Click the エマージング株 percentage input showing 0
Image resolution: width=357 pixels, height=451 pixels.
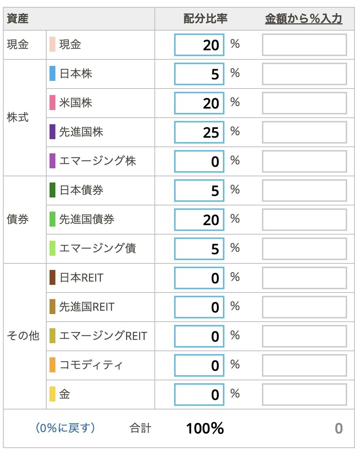(x=199, y=161)
